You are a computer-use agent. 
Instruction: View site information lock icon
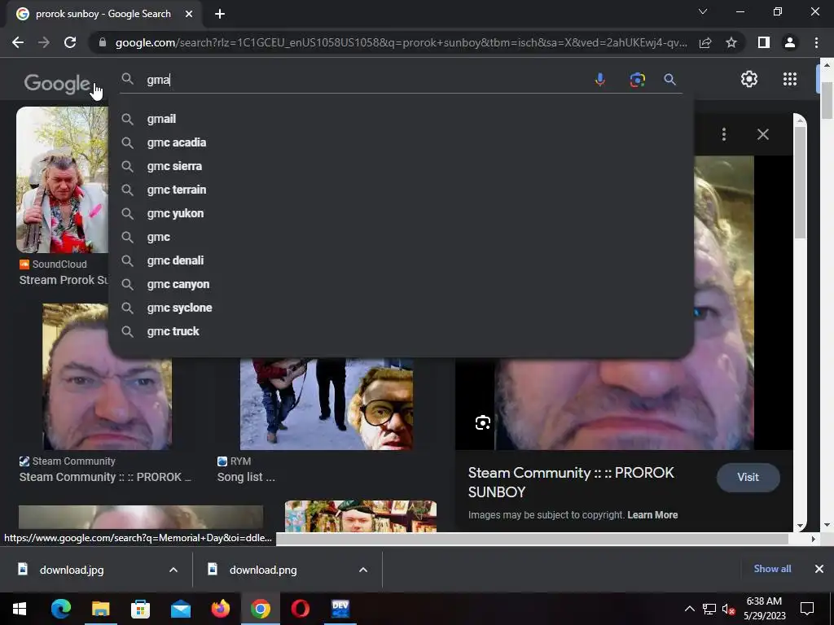point(102,42)
